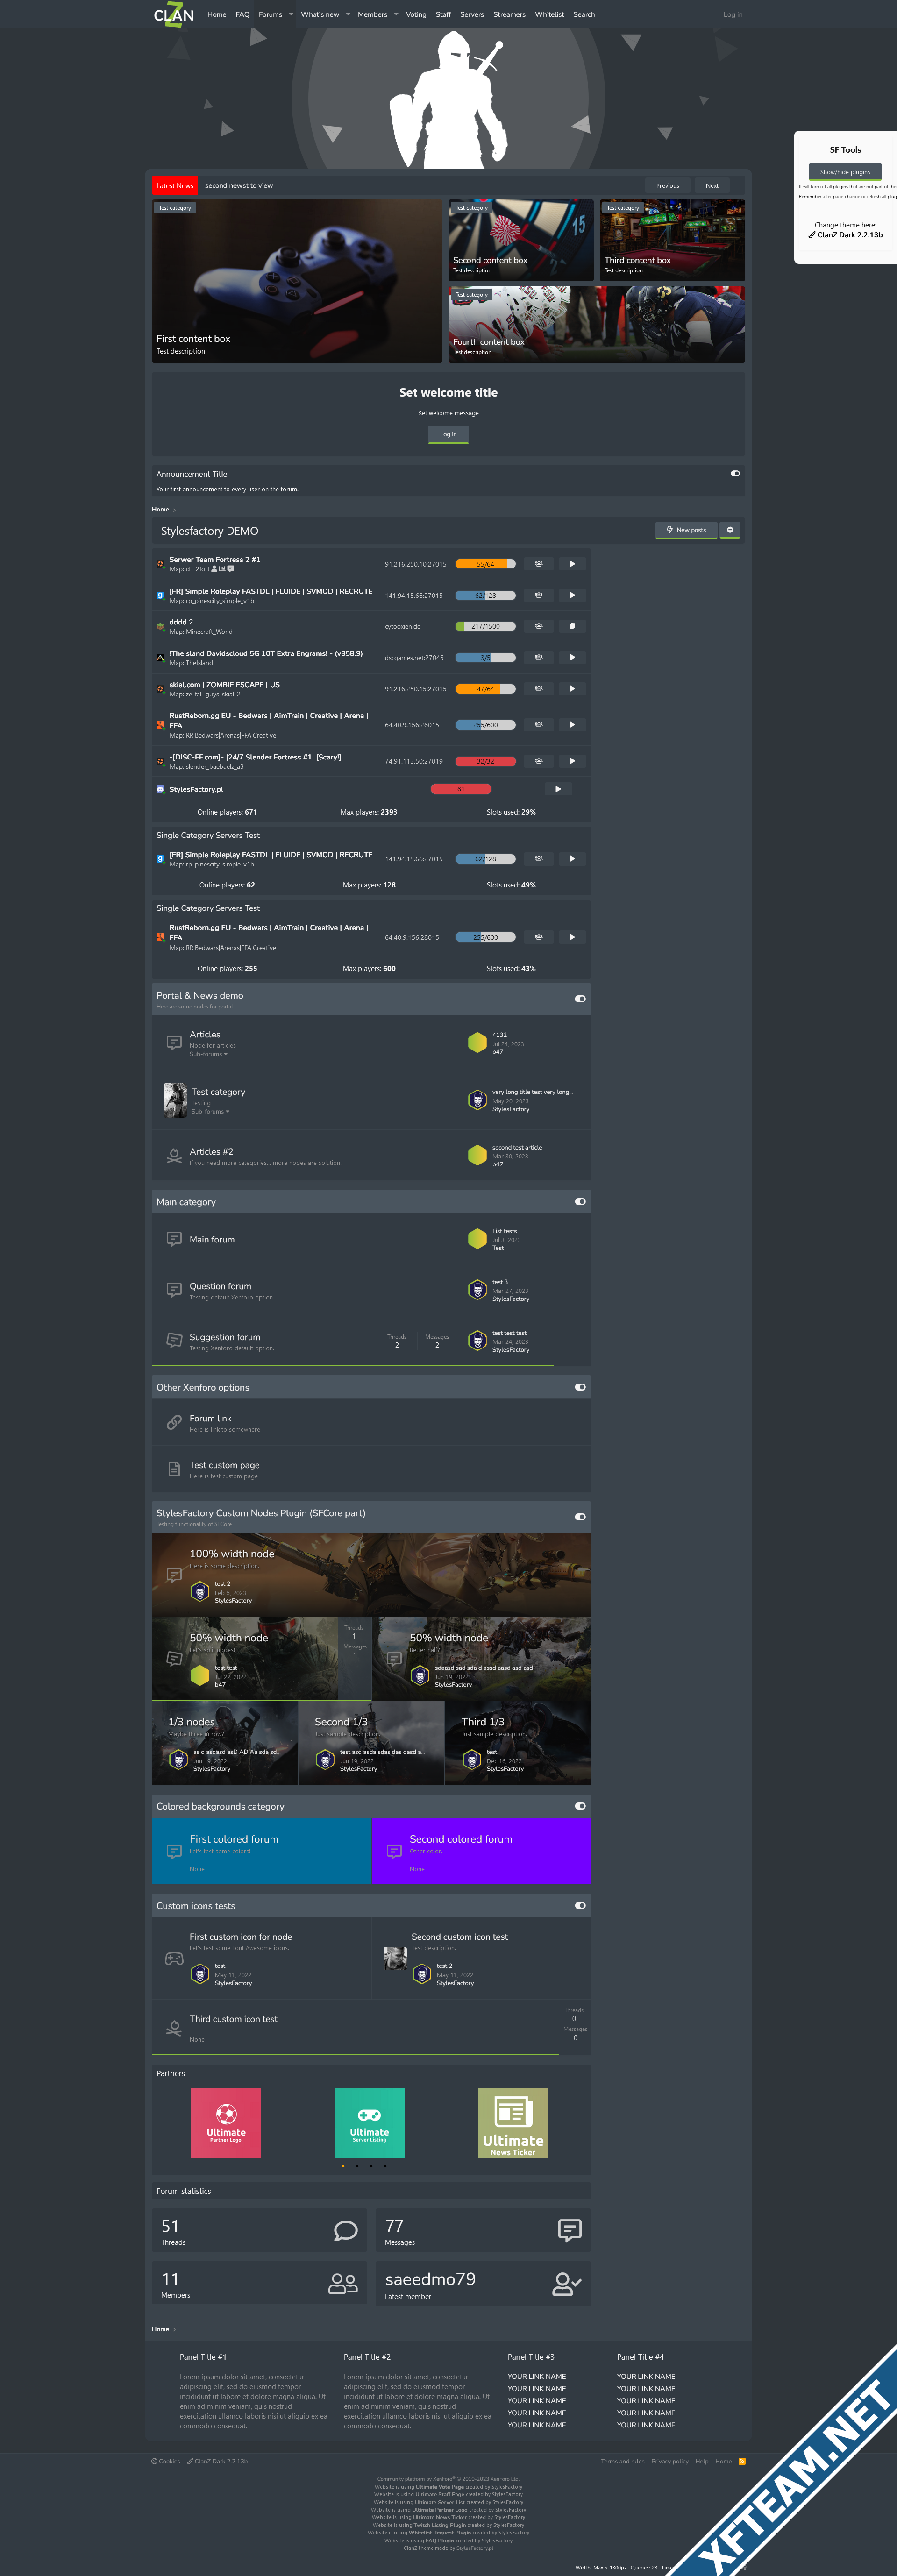Screen dimensions: 897x2576
Task: Expand the Forums menu dropdown arrow
Action: point(291,14)
